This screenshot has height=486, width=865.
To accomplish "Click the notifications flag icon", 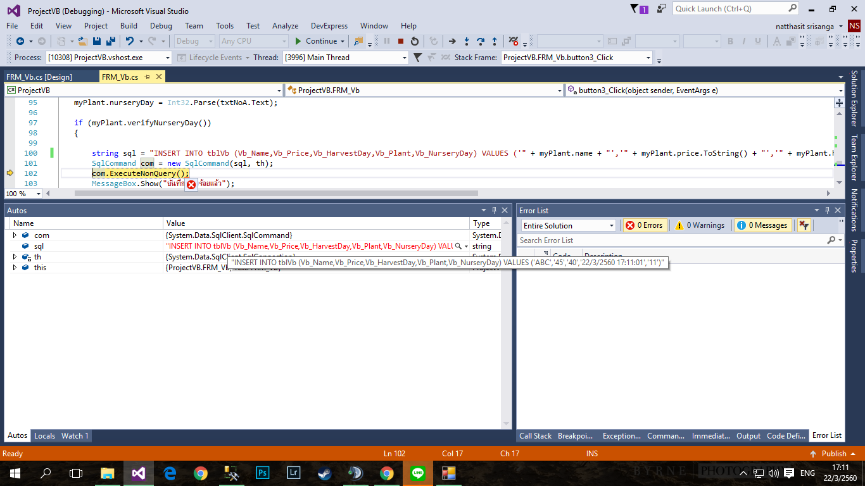I will [x=635, y=9].
